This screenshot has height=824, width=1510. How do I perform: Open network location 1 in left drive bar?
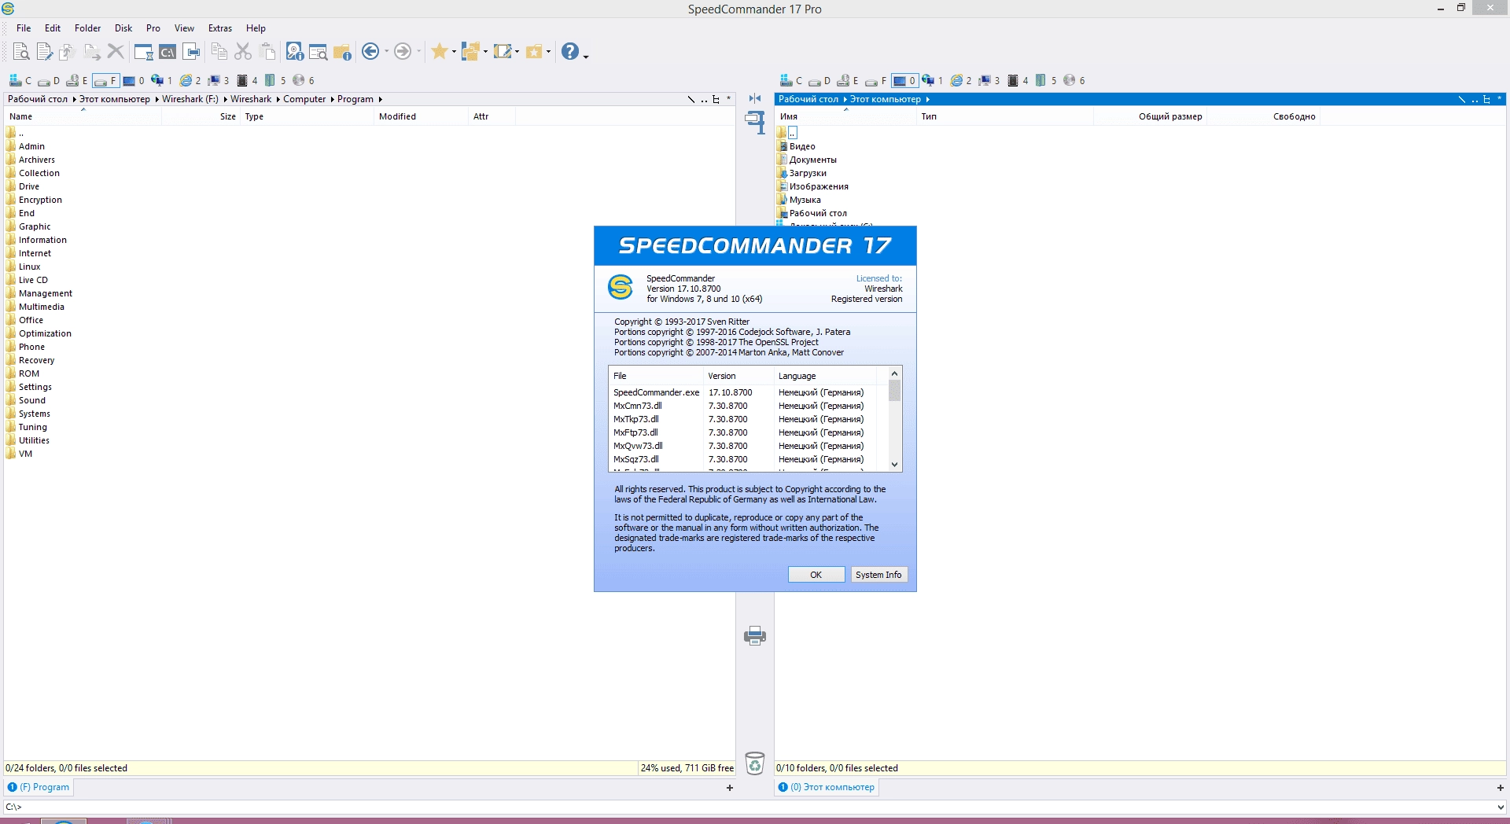[x=161, y=80]
